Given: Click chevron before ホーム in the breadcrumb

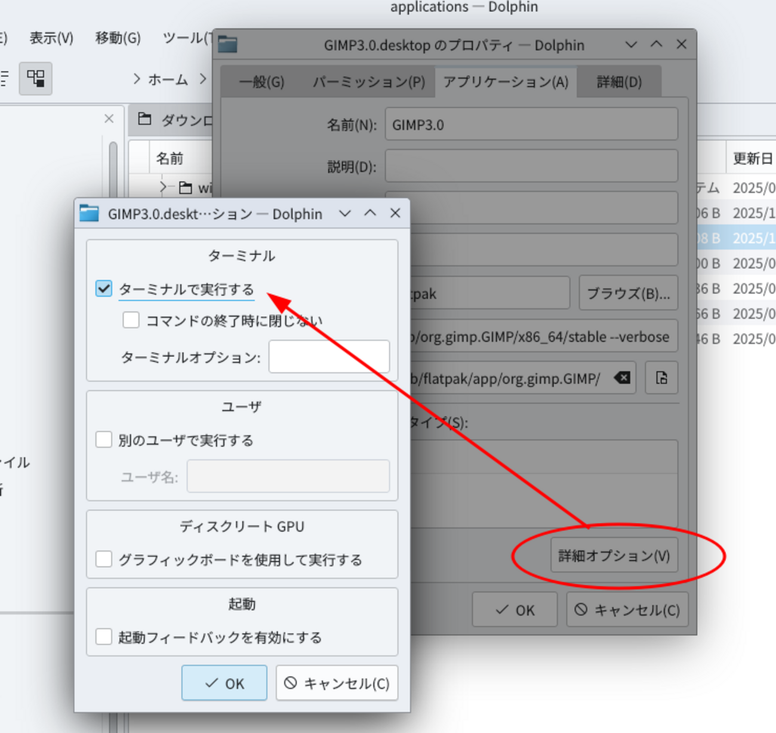Looking at the screenshot, I should tap(137, 79).
